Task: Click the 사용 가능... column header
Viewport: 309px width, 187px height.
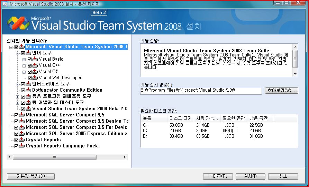Action: [207, 118]
